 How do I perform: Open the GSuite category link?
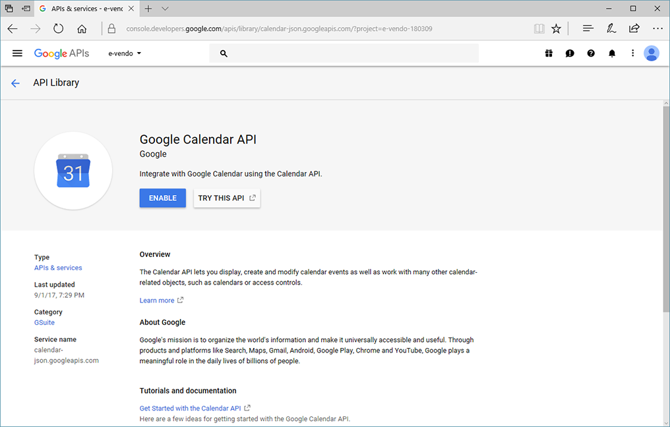(x=44, y=322)
